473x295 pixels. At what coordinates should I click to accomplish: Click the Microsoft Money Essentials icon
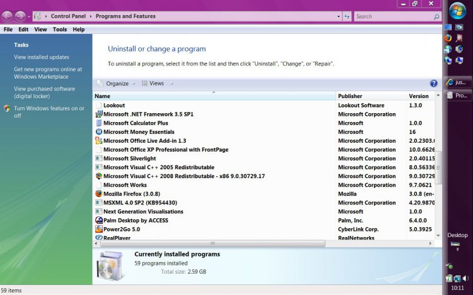click(x=98, y=131)
